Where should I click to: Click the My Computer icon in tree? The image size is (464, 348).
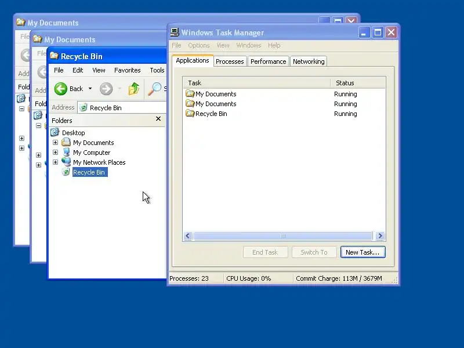(66, 152)
